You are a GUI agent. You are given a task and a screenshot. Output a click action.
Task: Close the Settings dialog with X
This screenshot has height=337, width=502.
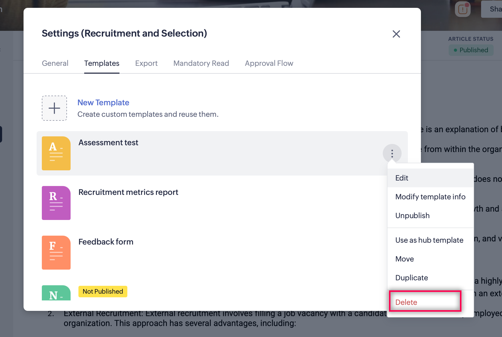pyautogui.click(x=396, y=34)
